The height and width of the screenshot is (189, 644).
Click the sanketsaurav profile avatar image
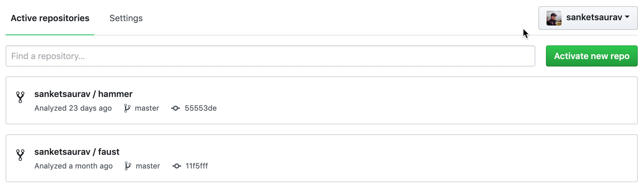(x=554, y=18)
